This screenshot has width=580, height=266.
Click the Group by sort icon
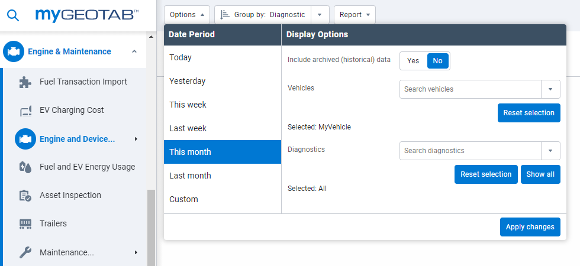coord(224,15)
